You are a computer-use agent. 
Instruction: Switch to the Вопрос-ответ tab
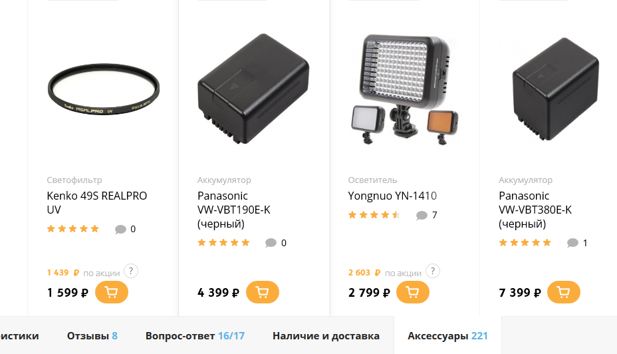pos(195,336)
